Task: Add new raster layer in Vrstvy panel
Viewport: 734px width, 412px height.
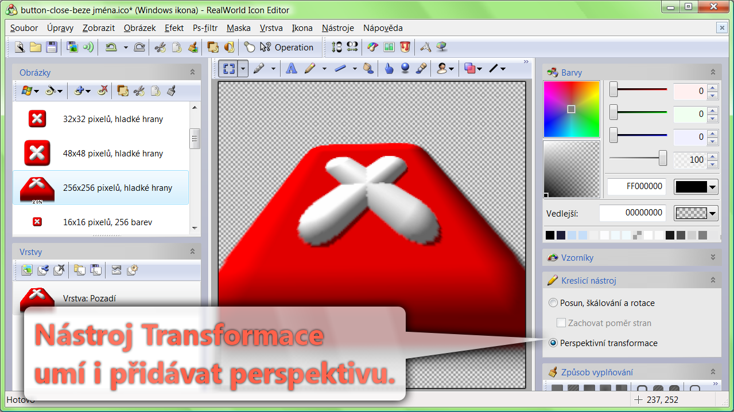Action: coord(26,270)
